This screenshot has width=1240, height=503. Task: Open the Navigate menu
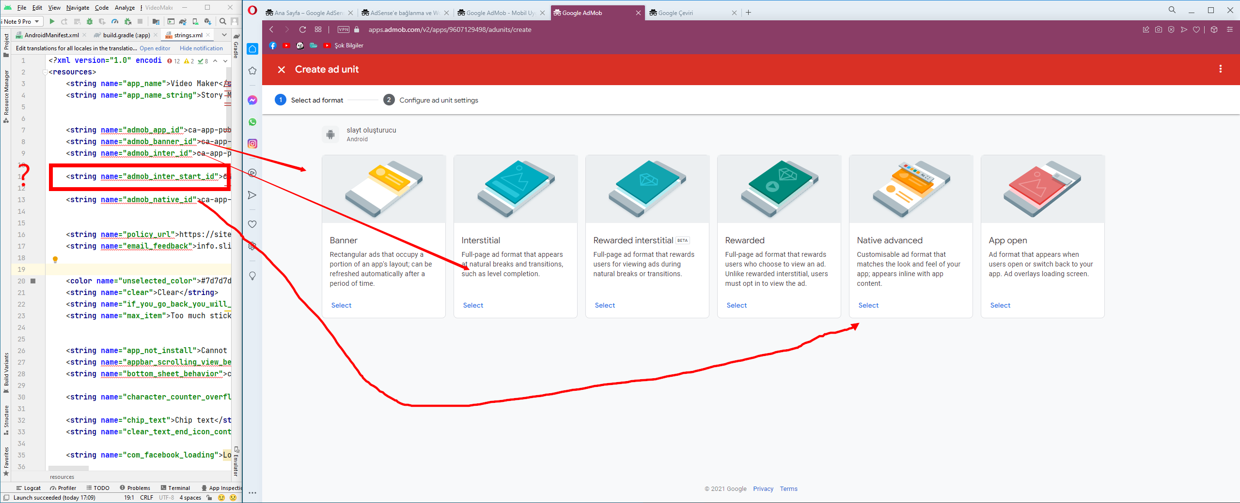pyautogui.click(x=78, y=8)
